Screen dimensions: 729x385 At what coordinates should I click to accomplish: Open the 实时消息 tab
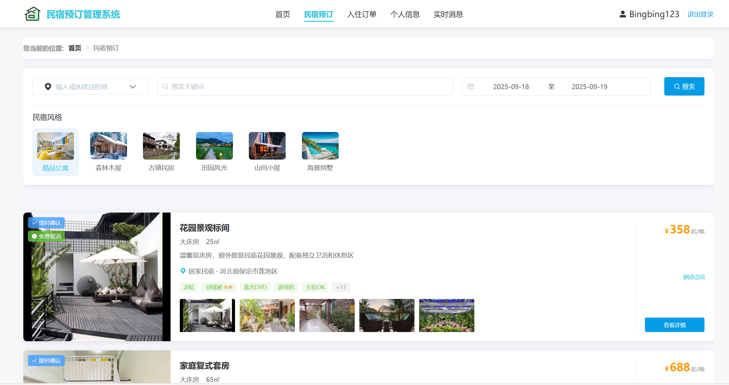[x=448, y=14]
